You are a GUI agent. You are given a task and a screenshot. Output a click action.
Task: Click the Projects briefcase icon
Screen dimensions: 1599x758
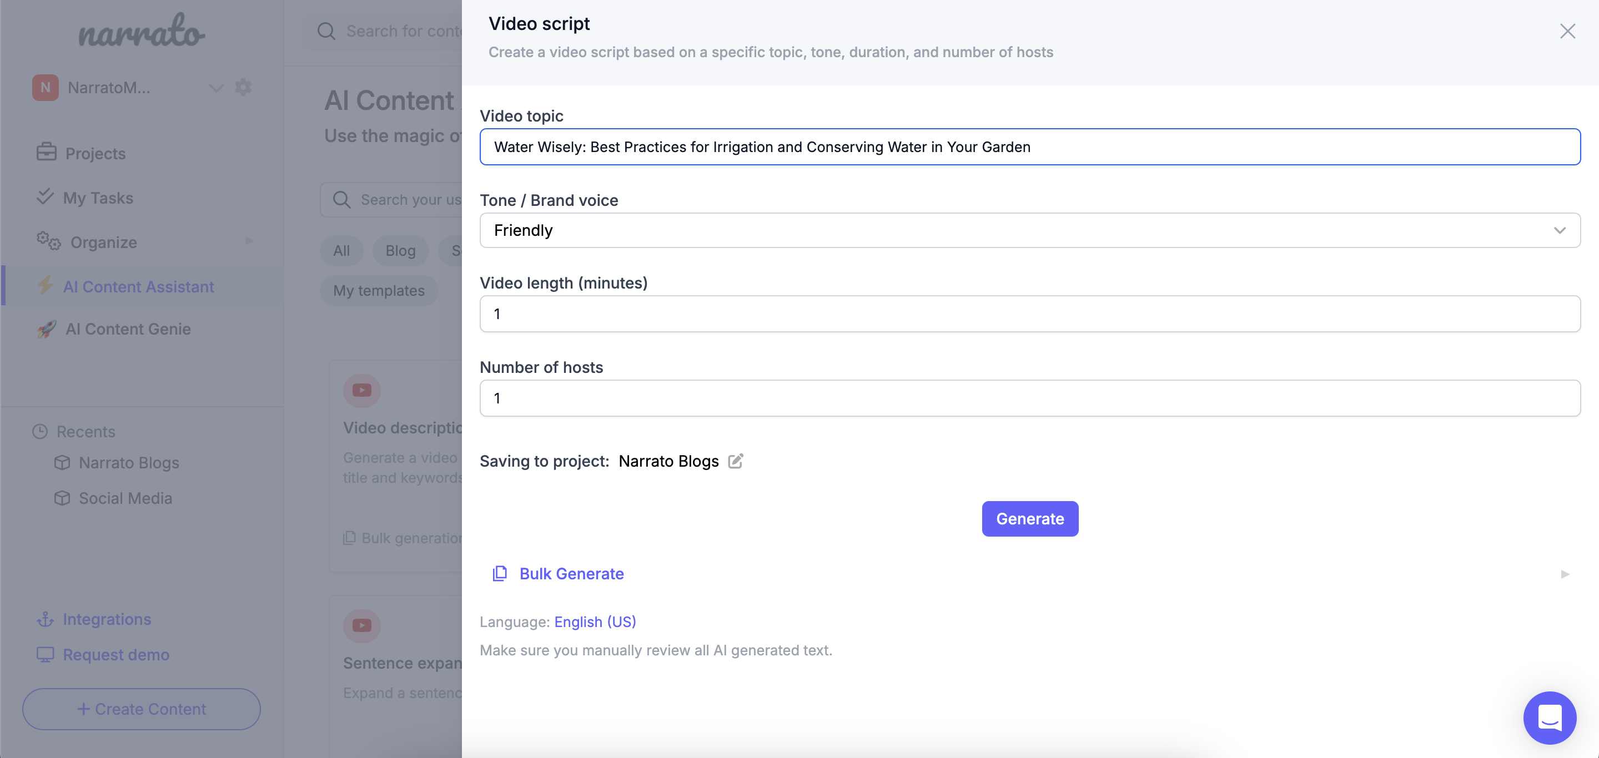point(47,151)
